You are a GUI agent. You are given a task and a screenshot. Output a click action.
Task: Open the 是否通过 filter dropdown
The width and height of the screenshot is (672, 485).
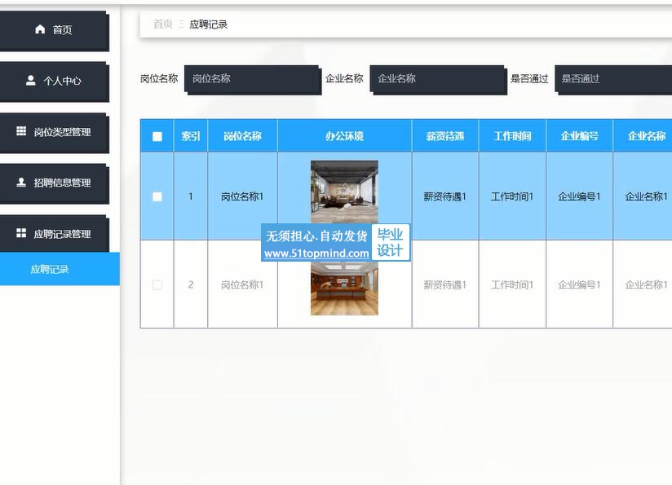click(x=613, y=79)
